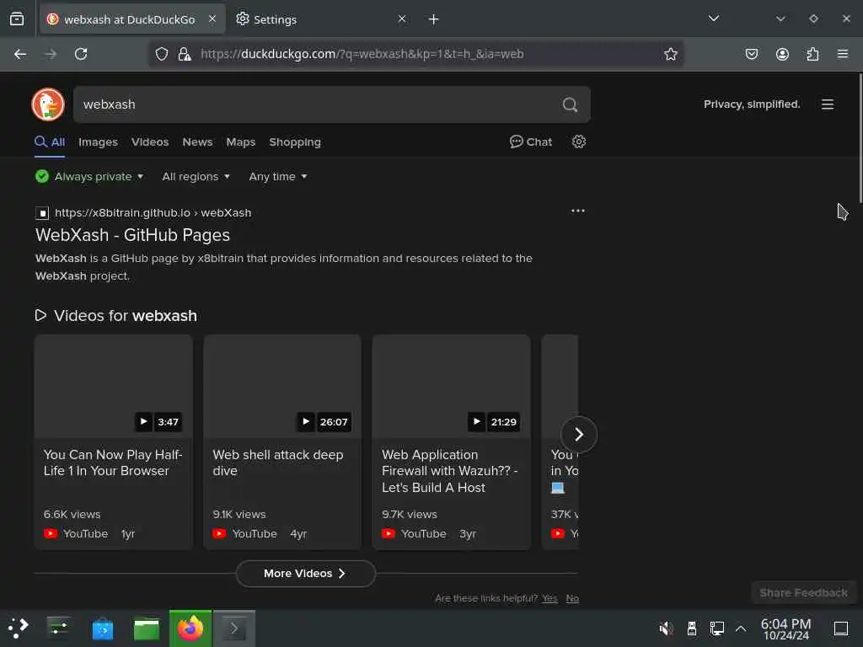
Task: Open network connections tray icon
Action: pos(716,628)
